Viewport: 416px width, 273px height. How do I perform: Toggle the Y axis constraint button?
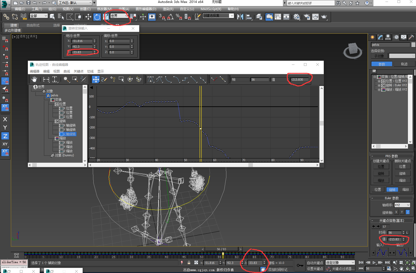pos(5,128)
